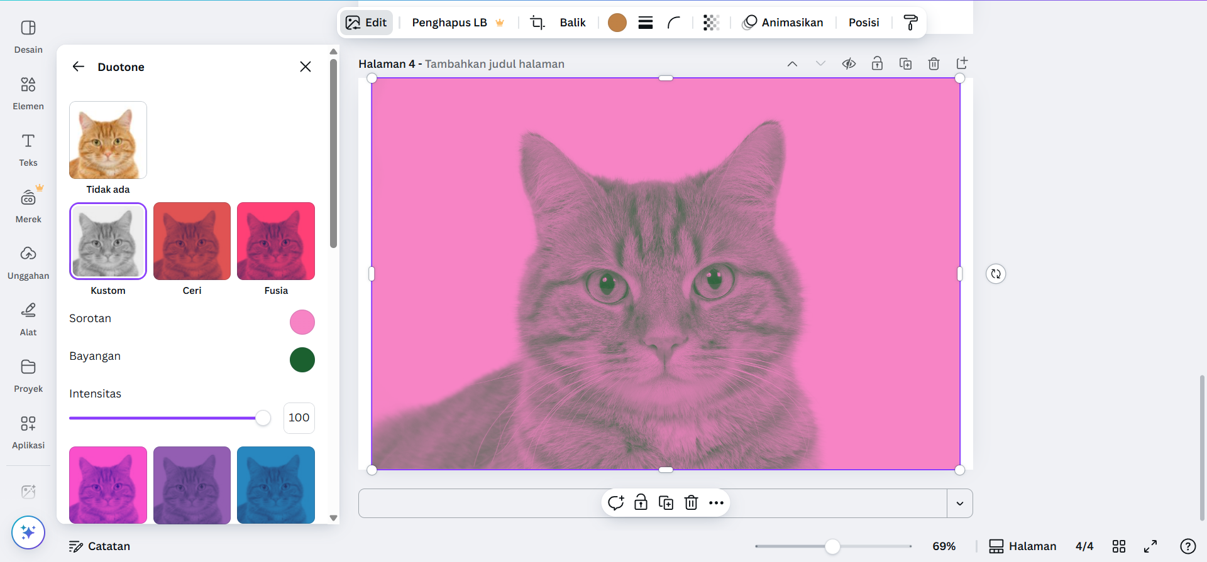
Task: Click Animasikan to animate the image
Action: (x=783, y=23)
